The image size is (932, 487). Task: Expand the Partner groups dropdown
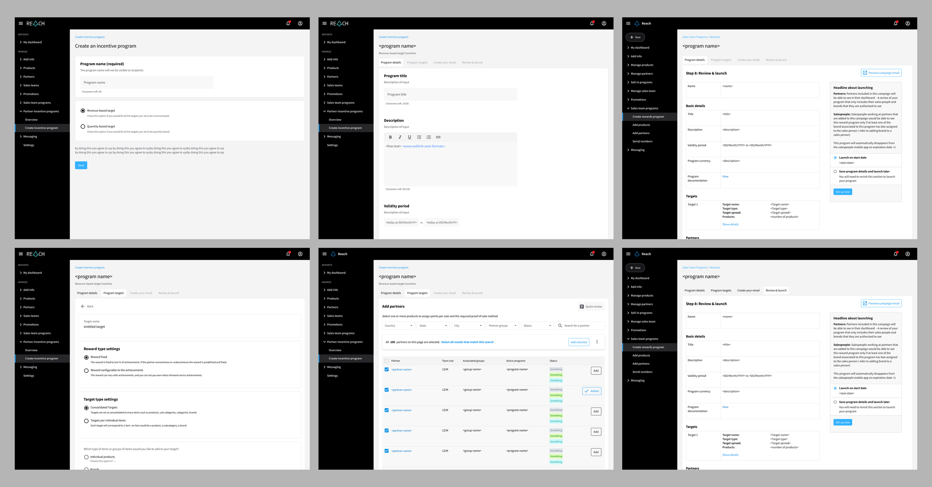[x=503, y=326]
